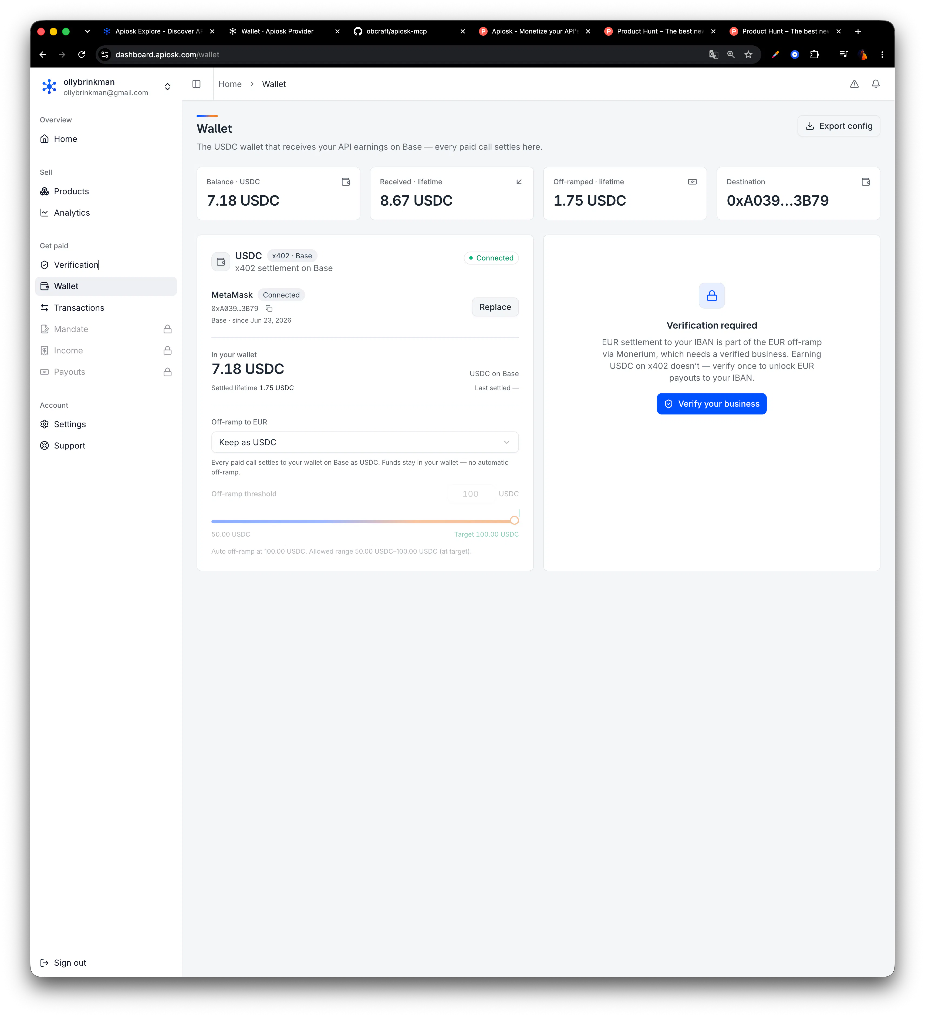This screenshot has height=1017, width=925.
Task: Open the alerts triangle warning icon
Action: (854, 84)
